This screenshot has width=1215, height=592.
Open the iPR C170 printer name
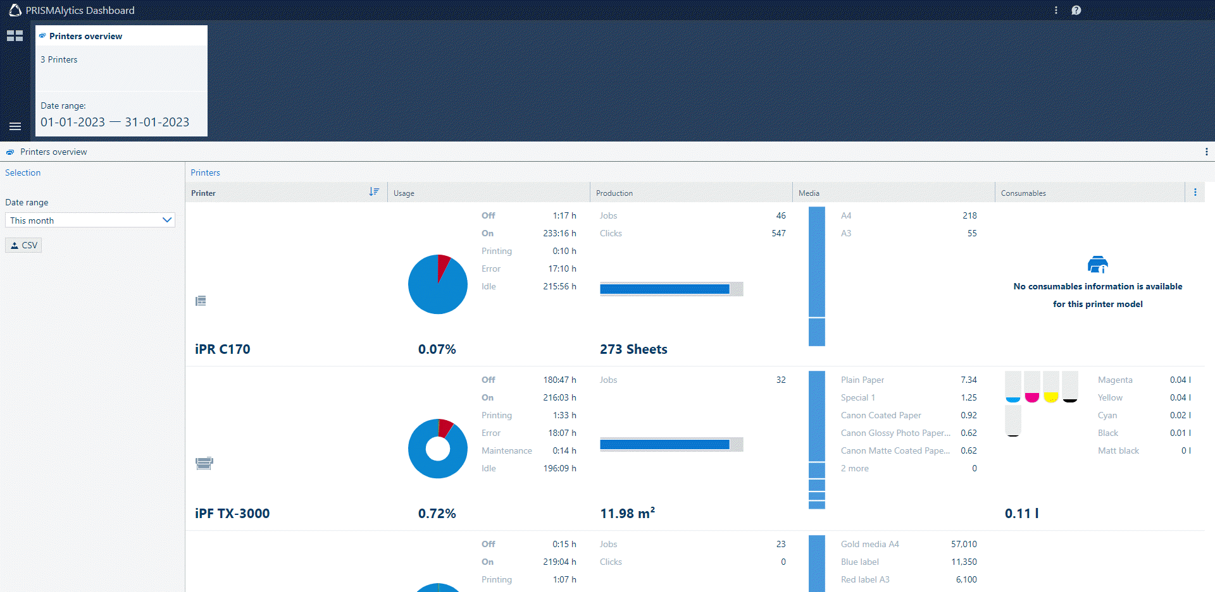coord(222,349)
